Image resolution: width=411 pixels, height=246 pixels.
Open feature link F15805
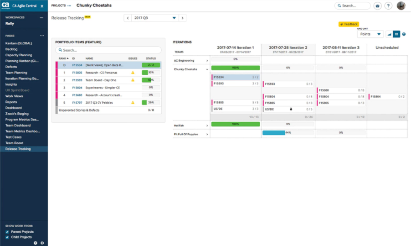pyautogui.click(x=77, y=73)
